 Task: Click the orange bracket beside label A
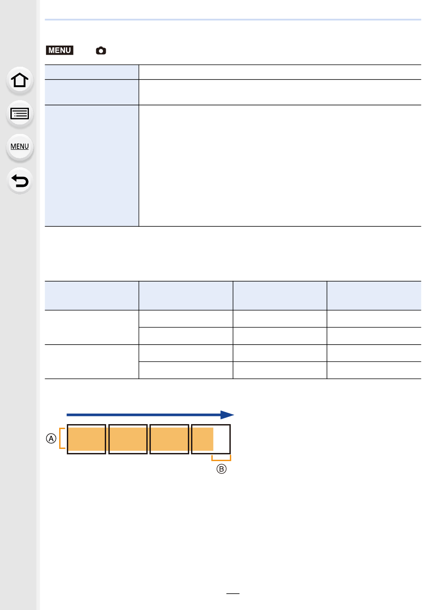62,439
